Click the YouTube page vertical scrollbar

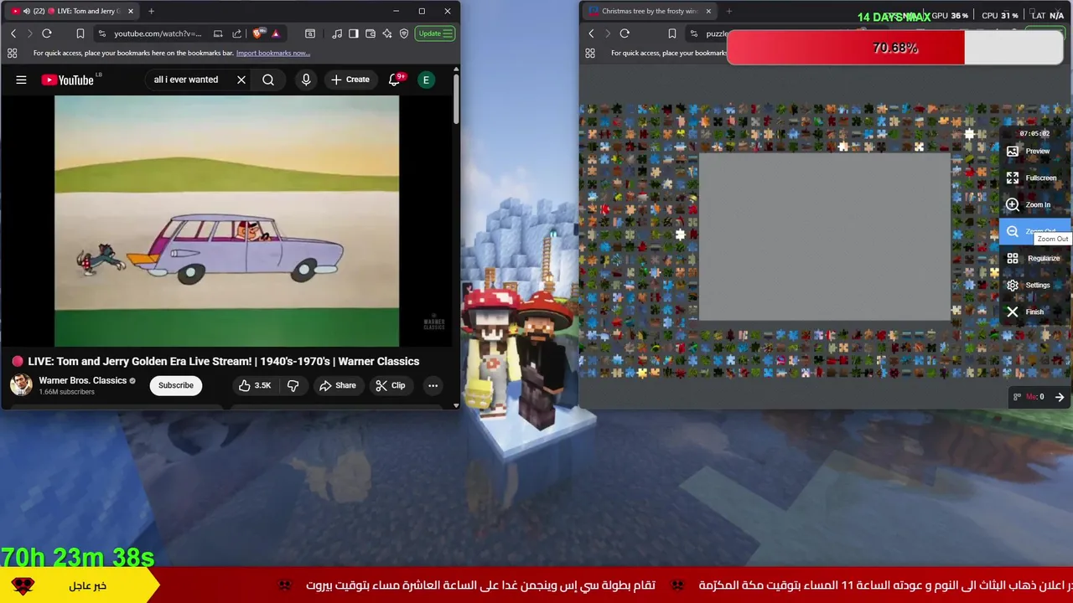[456, 100]
